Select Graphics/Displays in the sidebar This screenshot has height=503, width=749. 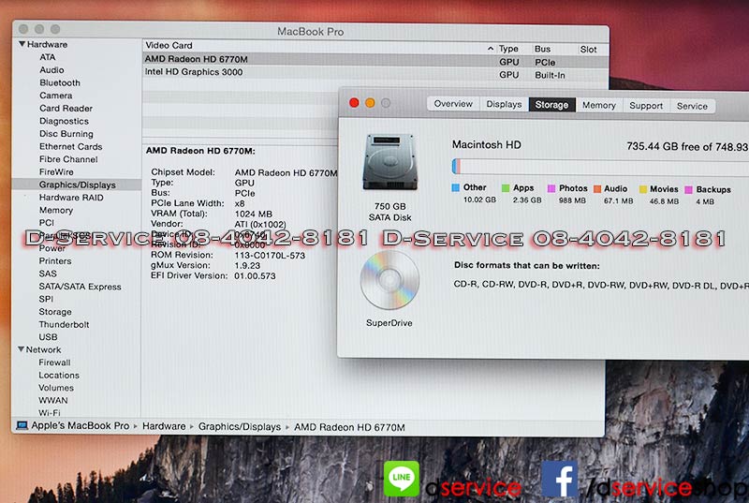(78, 185)
